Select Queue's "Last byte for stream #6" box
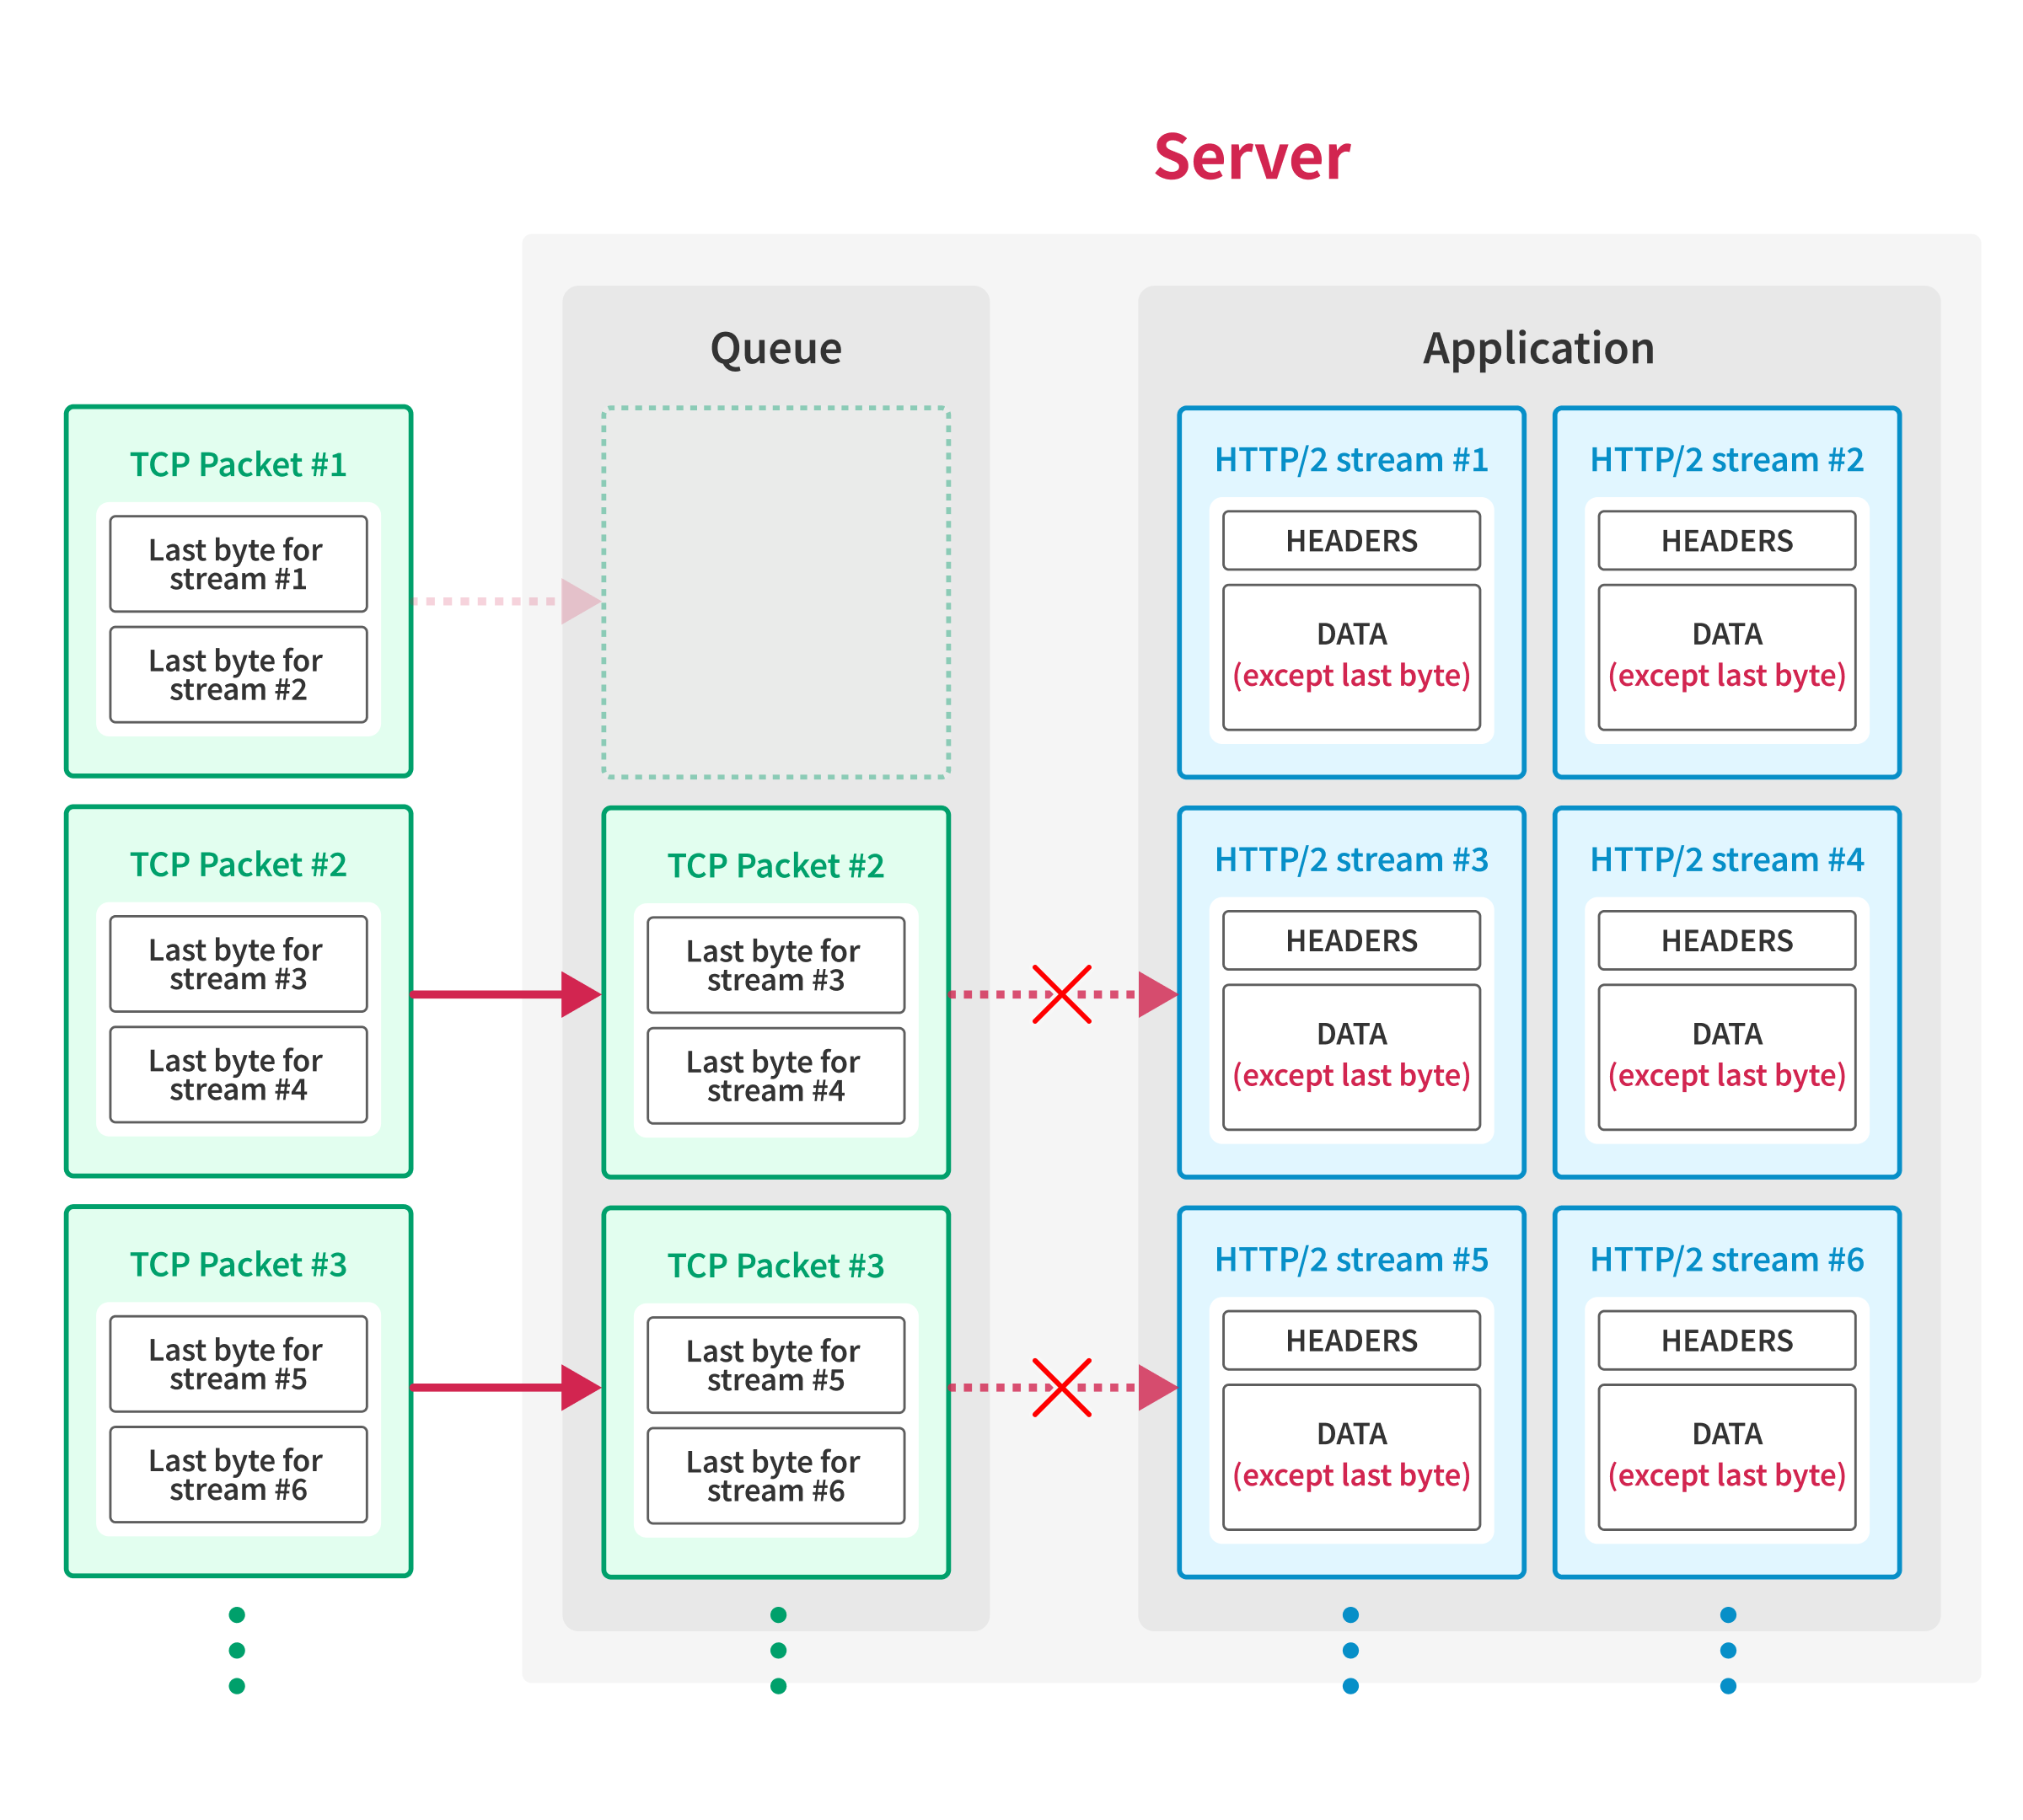2023x1820 pixels. coord(775,1476)
